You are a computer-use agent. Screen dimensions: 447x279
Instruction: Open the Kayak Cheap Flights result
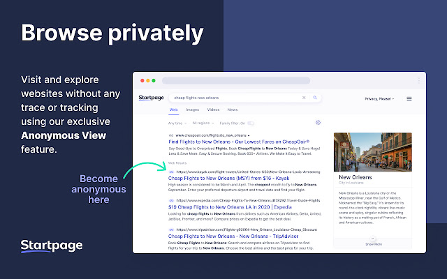[x=228, y=179]
